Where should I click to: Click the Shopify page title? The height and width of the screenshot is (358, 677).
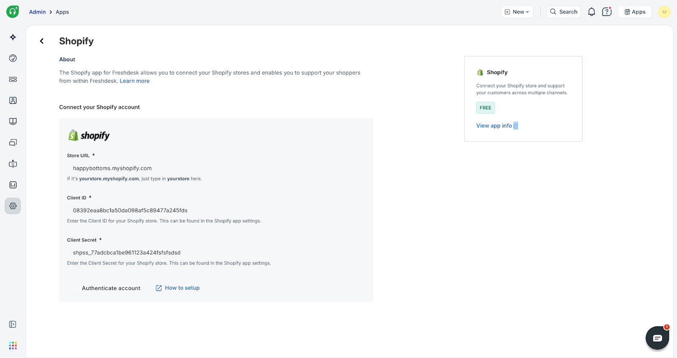pyautogui.click(x=76, y=41)
